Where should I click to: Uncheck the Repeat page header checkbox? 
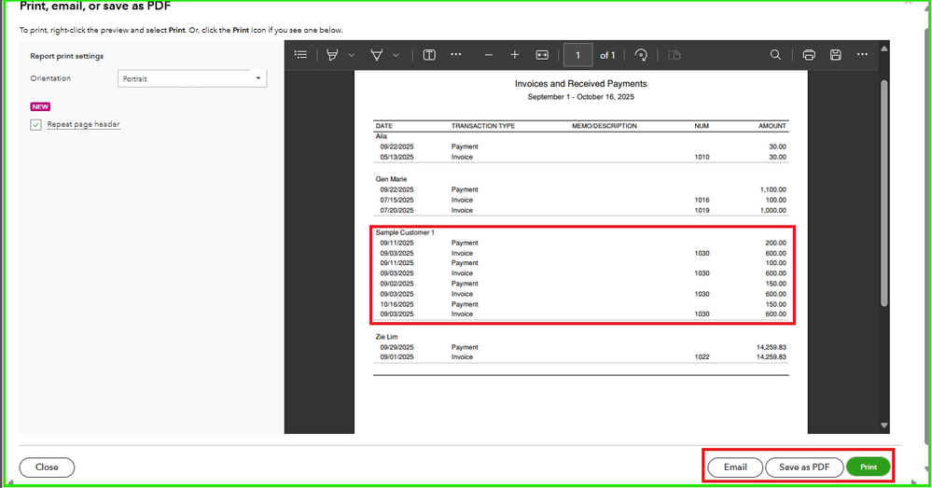[x=36, y=124]
